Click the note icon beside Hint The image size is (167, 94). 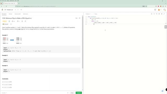point(80,18)
